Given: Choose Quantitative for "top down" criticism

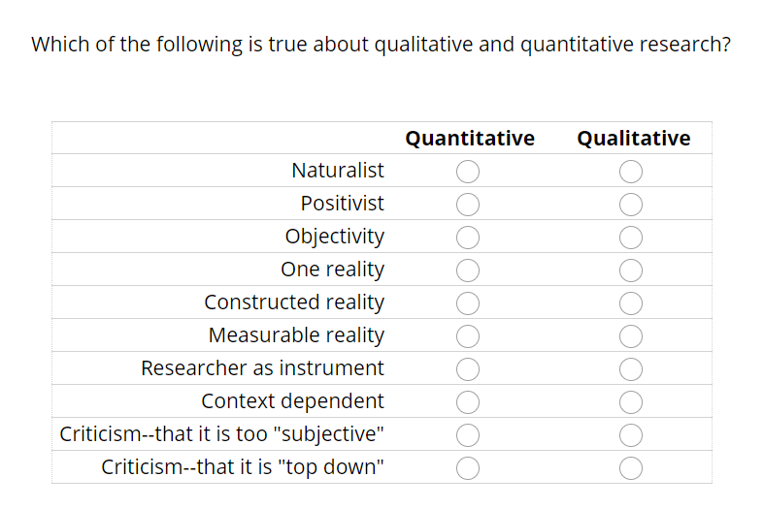Looking at the screenshot, I should click(468, 468).
